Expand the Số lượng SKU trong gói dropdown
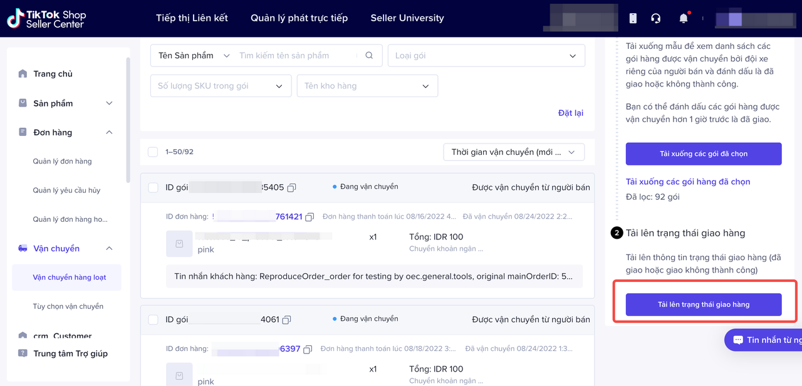 221,86
